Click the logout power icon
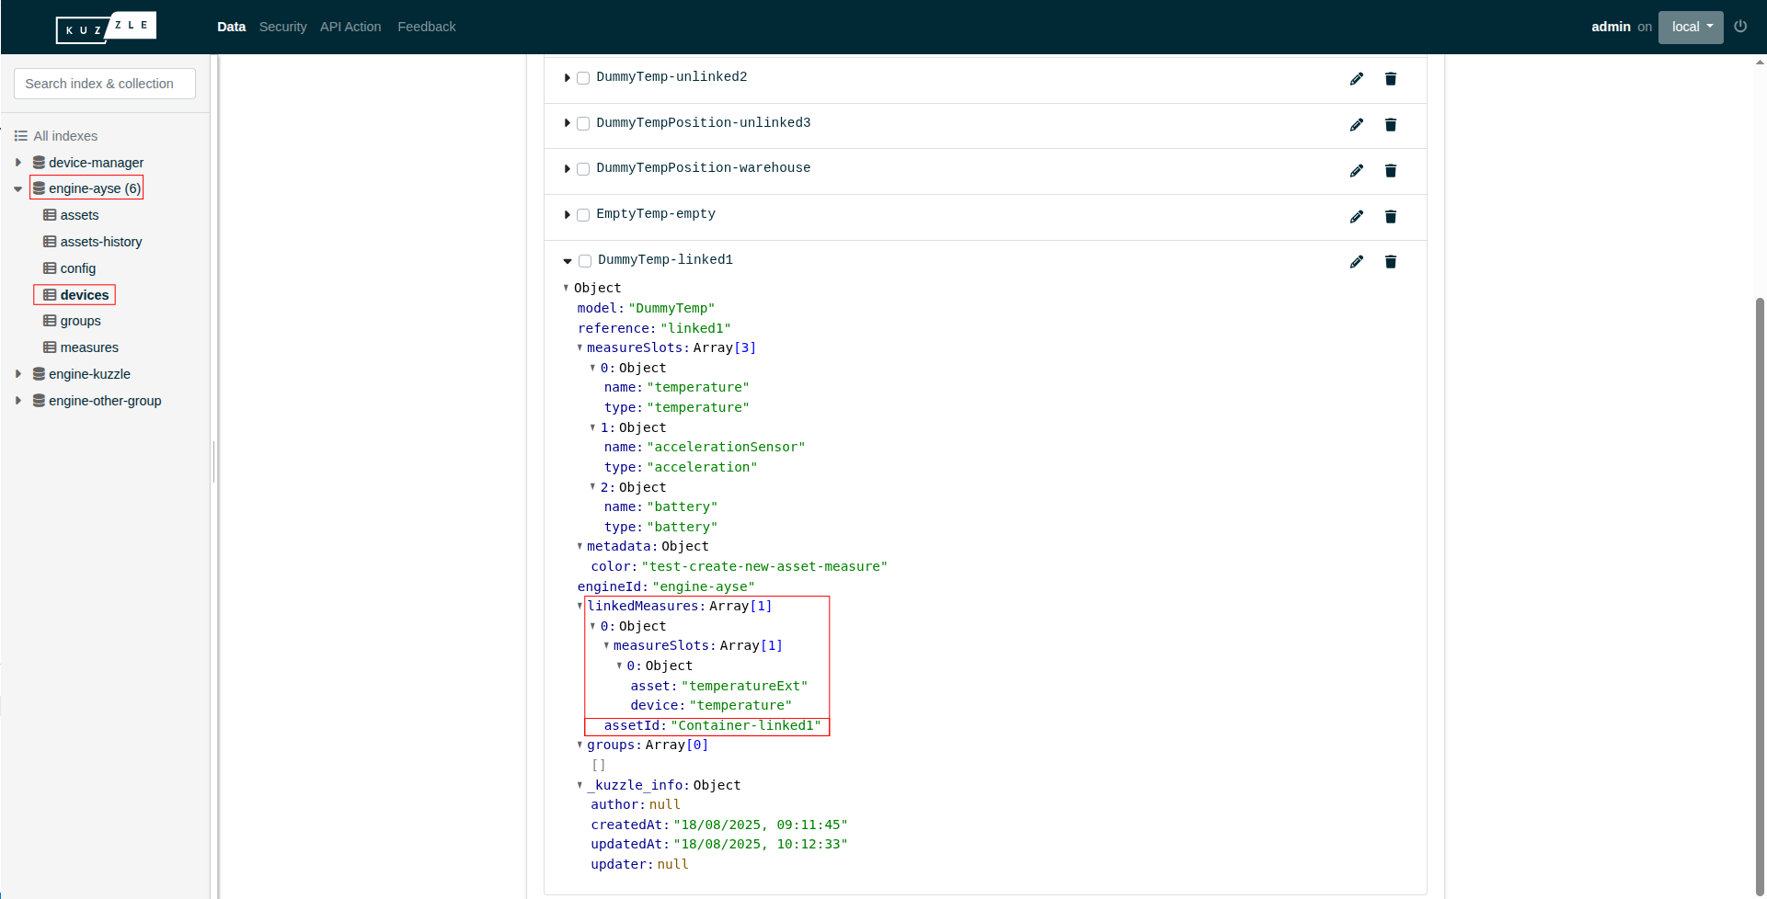 tap(1739, 27)
